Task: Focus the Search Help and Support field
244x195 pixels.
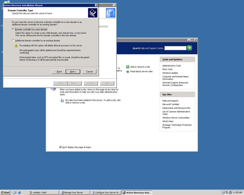Action: pos(175,48)
